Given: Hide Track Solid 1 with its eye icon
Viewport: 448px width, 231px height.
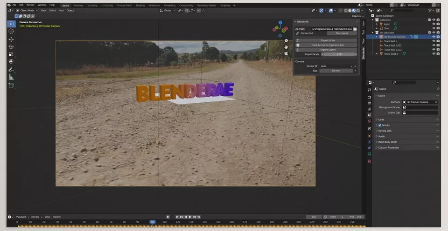Looking at the screenshot, I should [434, 54].
